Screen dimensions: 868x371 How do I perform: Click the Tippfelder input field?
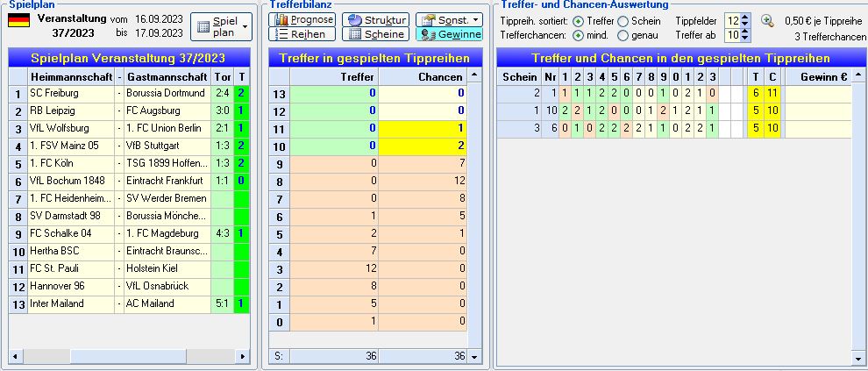(733, 21)
